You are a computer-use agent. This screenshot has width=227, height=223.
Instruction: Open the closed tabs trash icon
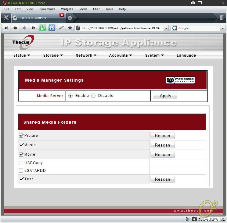(222, 17)
